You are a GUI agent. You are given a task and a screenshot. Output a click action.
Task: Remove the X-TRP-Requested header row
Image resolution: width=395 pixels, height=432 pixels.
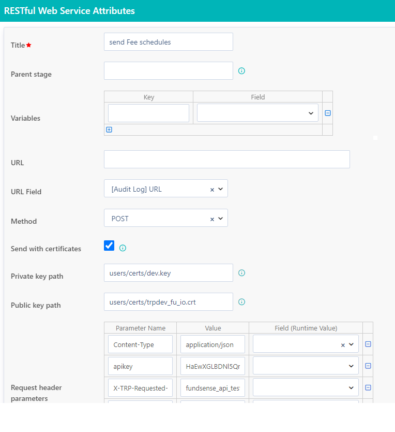368,387
